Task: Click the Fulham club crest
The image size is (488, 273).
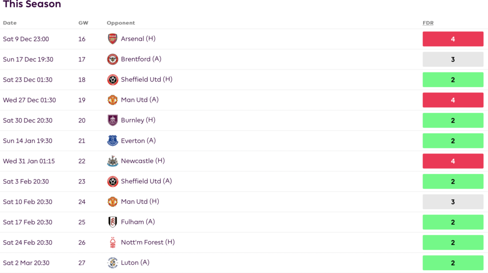Action: click(x=112, y=222)
